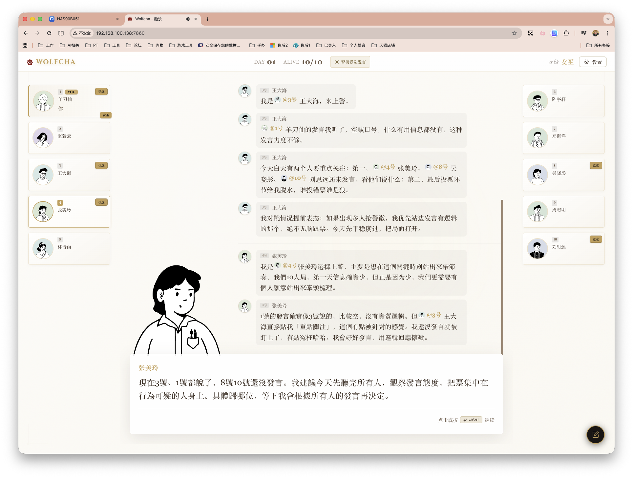The height and width of the screenshot is (478, 633).
Task: Select player 4 张美玲's card
Action: [69, 212]
